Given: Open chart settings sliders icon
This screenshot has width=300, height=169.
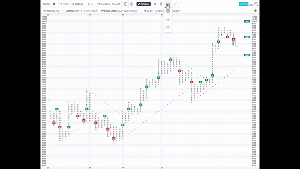Looking at the screenshot, I should (x=125, y=4).
